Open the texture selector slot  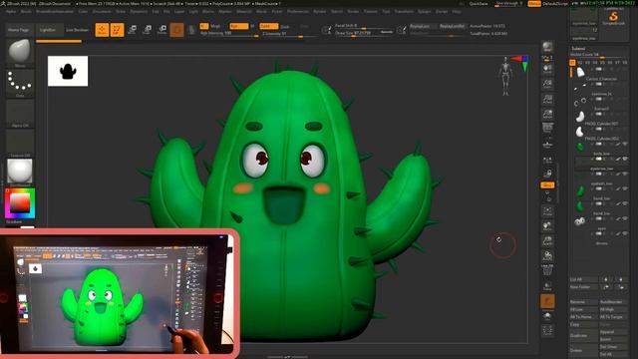pos(20,143)
